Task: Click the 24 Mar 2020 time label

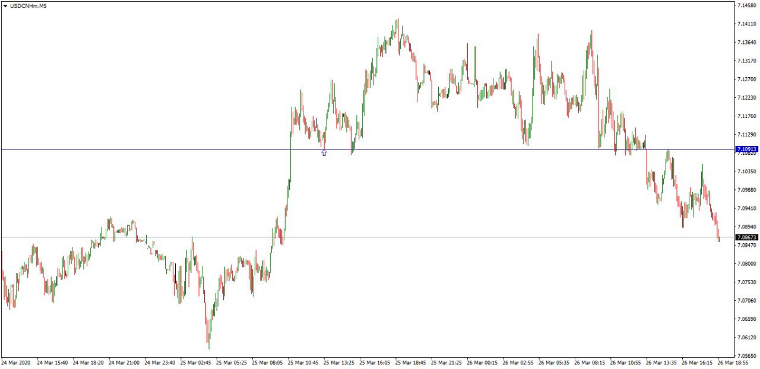Action: click(15, 362)
